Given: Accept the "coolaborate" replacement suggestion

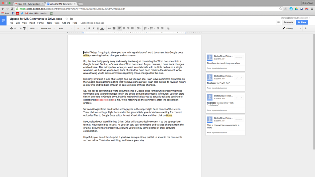Looking at the screenshot, I should pyautogui.click(x=237, y=97).
